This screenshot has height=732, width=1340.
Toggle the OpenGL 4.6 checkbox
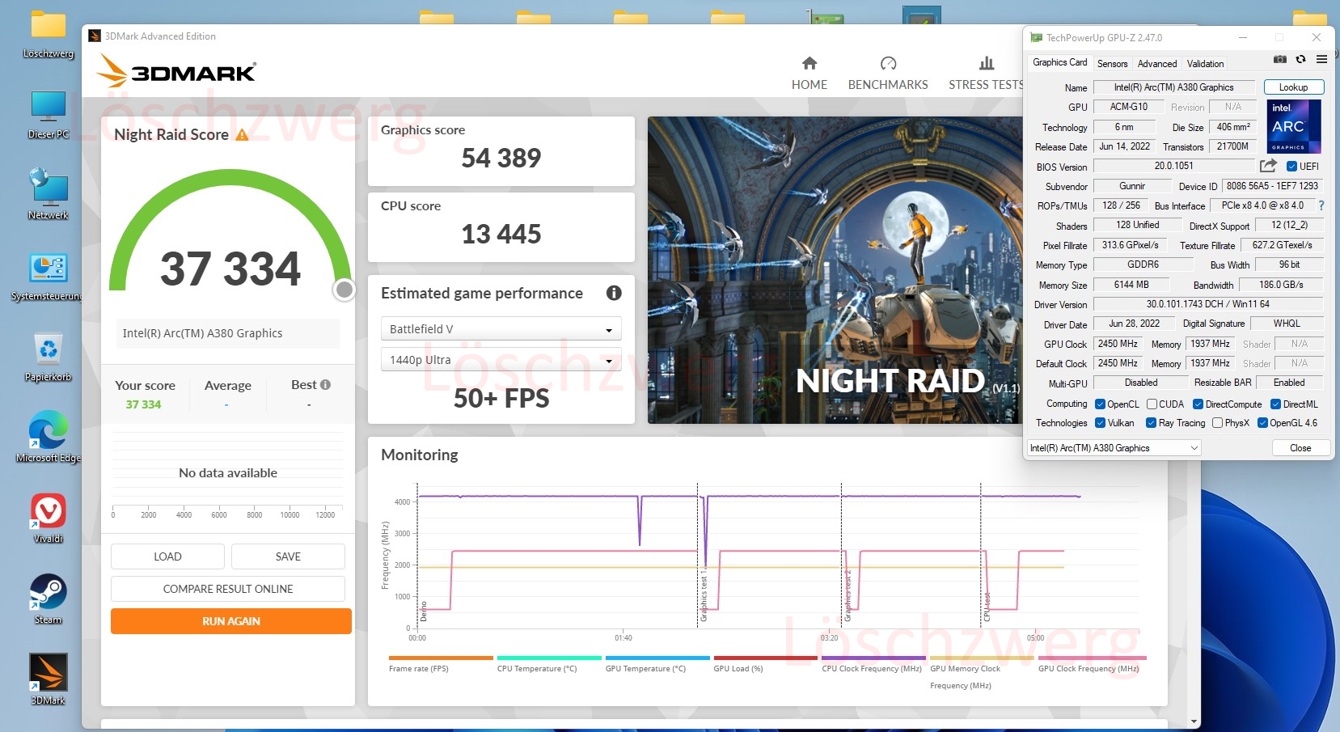click(1262, 423)
